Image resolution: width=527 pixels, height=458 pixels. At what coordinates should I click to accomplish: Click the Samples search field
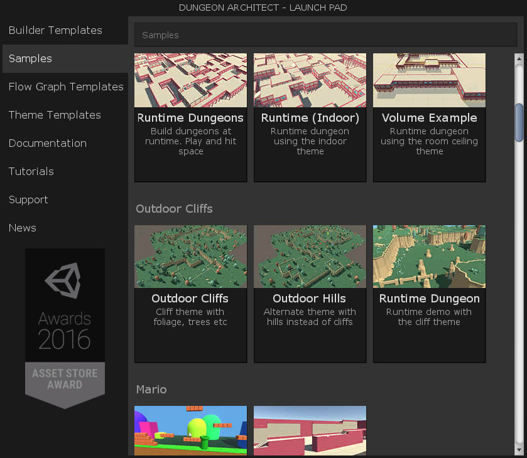coord(325,35)
